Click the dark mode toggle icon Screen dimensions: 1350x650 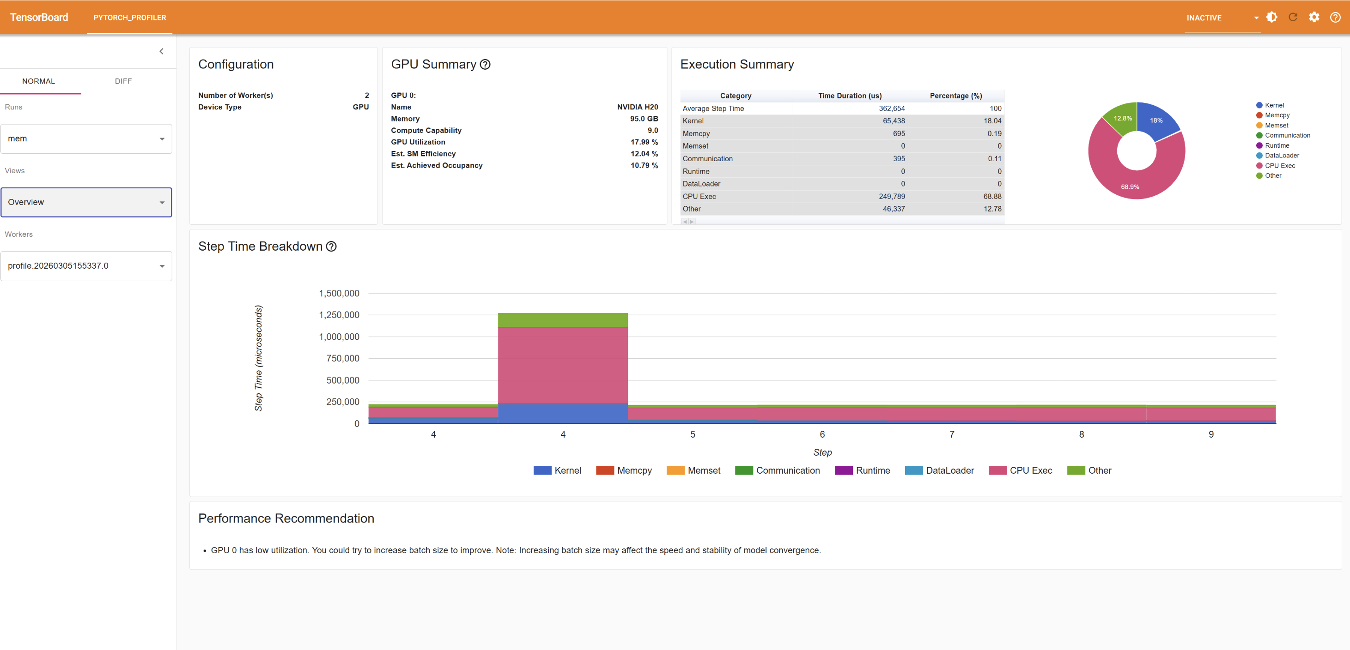tap(1271, 17)
